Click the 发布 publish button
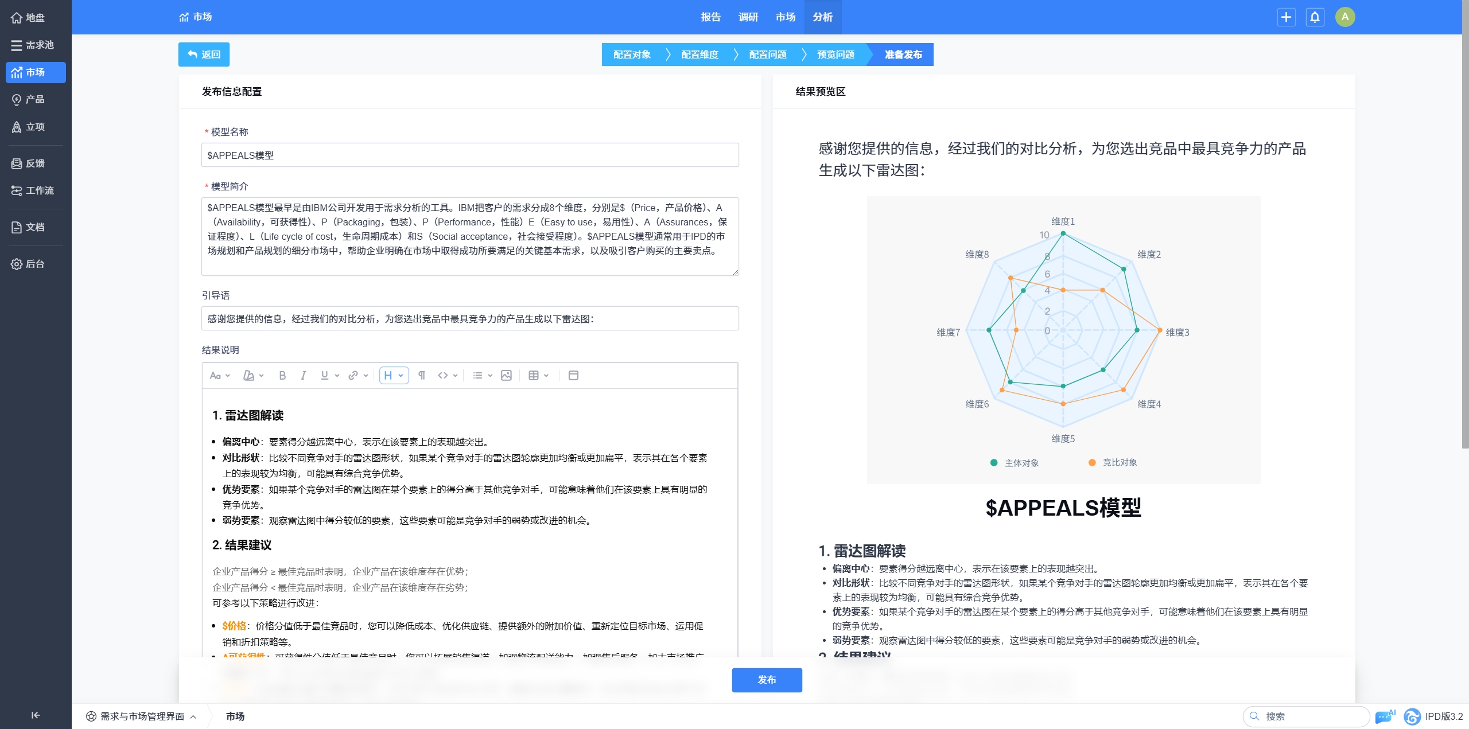This screenshot has height=729, width=1469. 767,680
